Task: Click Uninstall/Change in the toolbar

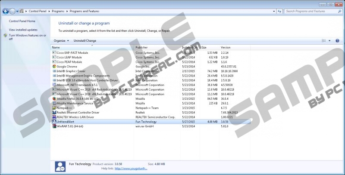Action: coord(85,41)
